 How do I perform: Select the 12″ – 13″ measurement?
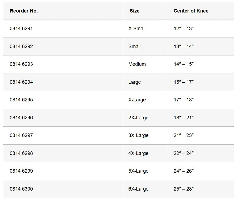click(184, 29)
